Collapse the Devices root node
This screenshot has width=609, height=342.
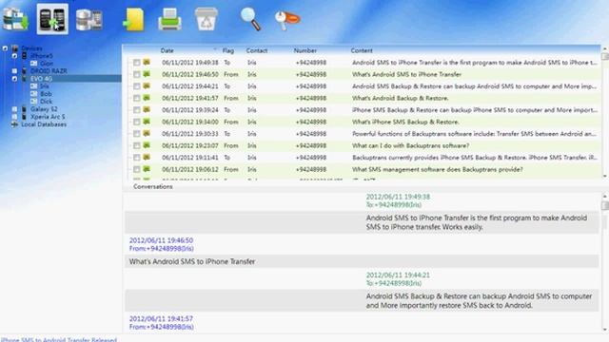[5, 48]
